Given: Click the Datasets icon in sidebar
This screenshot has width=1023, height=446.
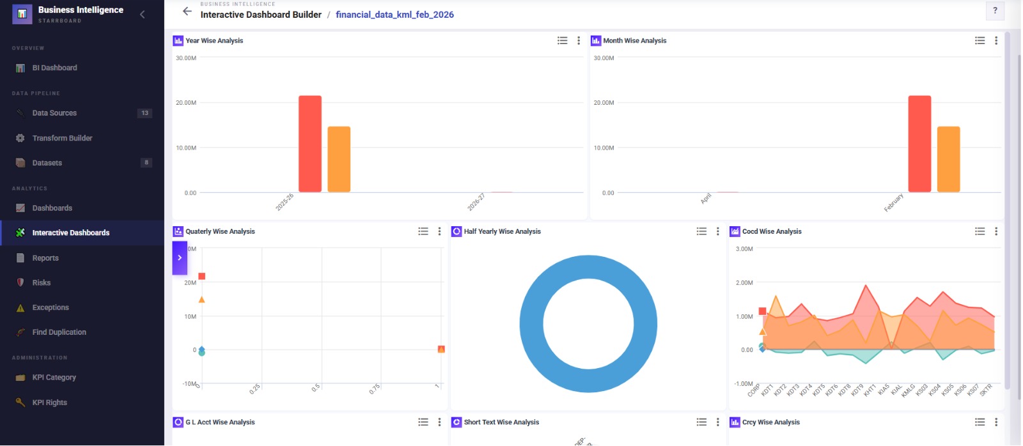Looking at the screenshot, I should pyautogui.click(x=20, y=163).
